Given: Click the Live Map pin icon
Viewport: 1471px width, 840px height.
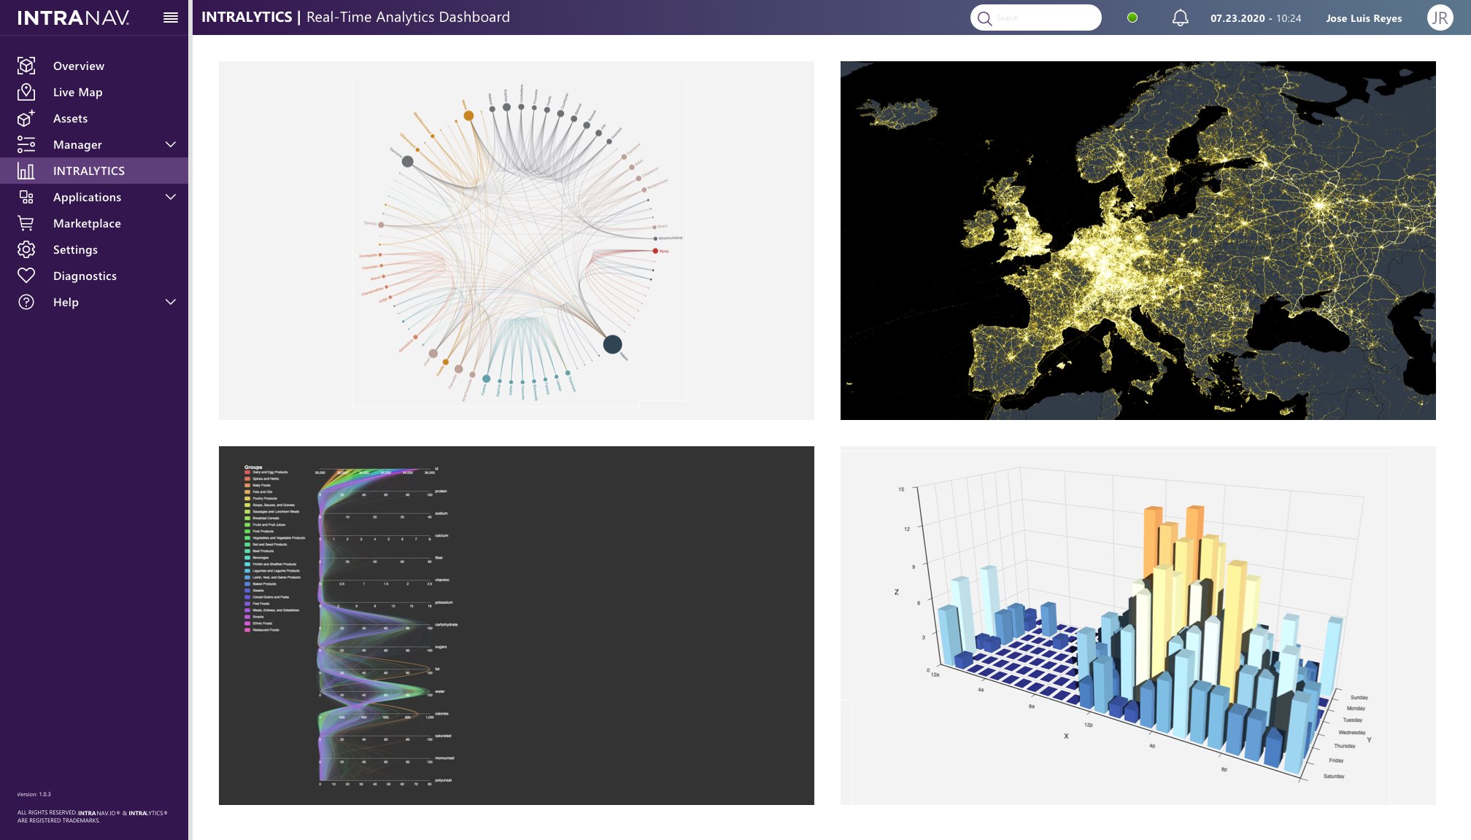Looking at the screenshot, I should tap(26, 92).
